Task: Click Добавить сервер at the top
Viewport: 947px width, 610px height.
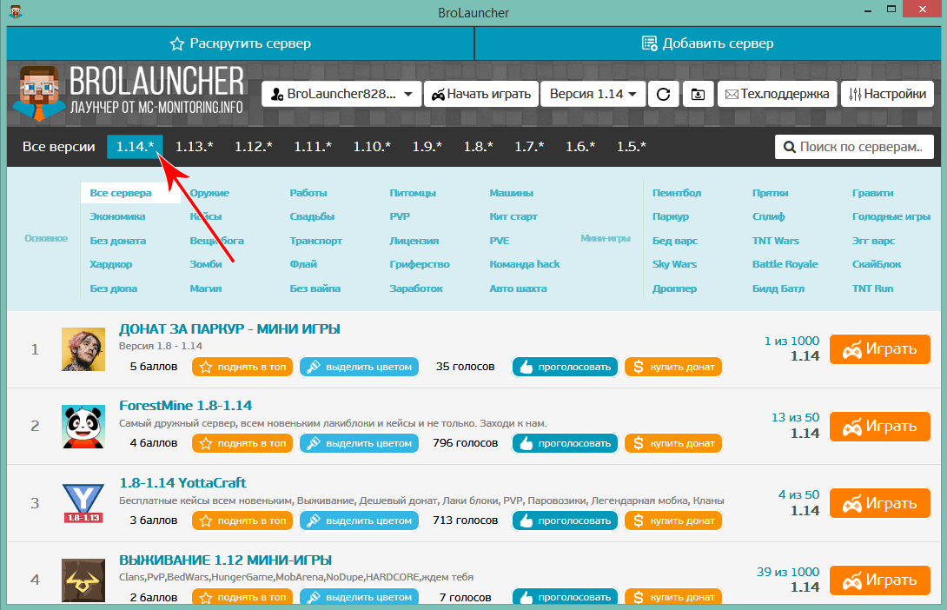Action: (708, 43)
